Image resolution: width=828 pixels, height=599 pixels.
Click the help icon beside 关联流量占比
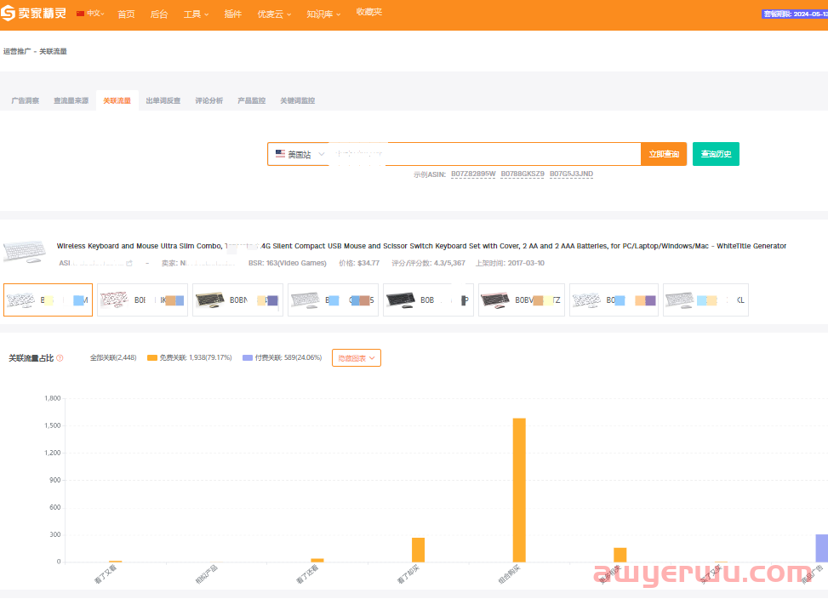(x=60, y=358)
